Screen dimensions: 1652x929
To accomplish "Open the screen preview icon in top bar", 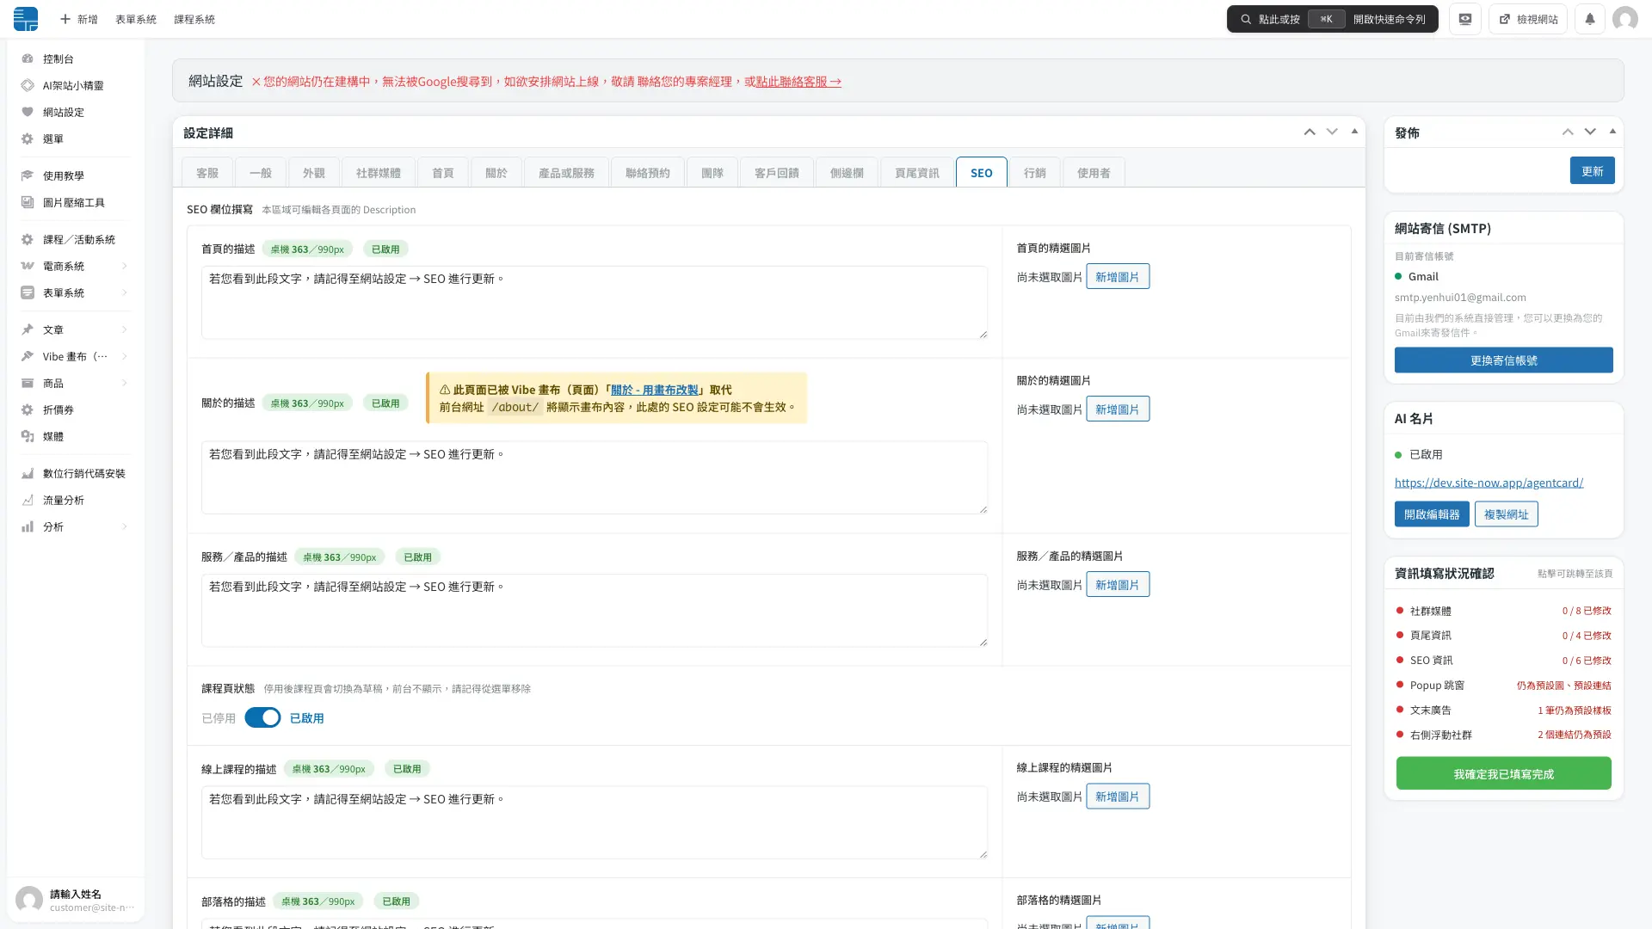I will 1464,19.
